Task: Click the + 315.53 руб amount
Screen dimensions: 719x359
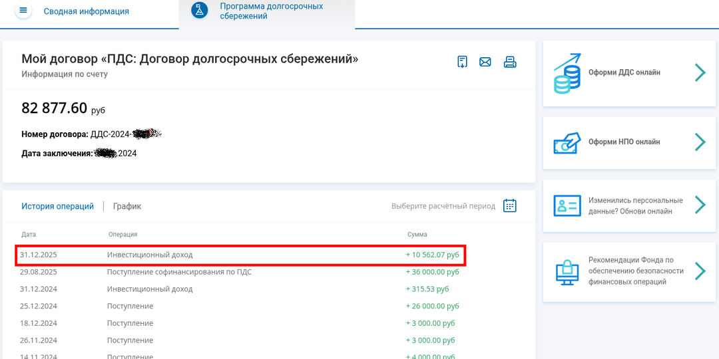Action: coord(427,289)
